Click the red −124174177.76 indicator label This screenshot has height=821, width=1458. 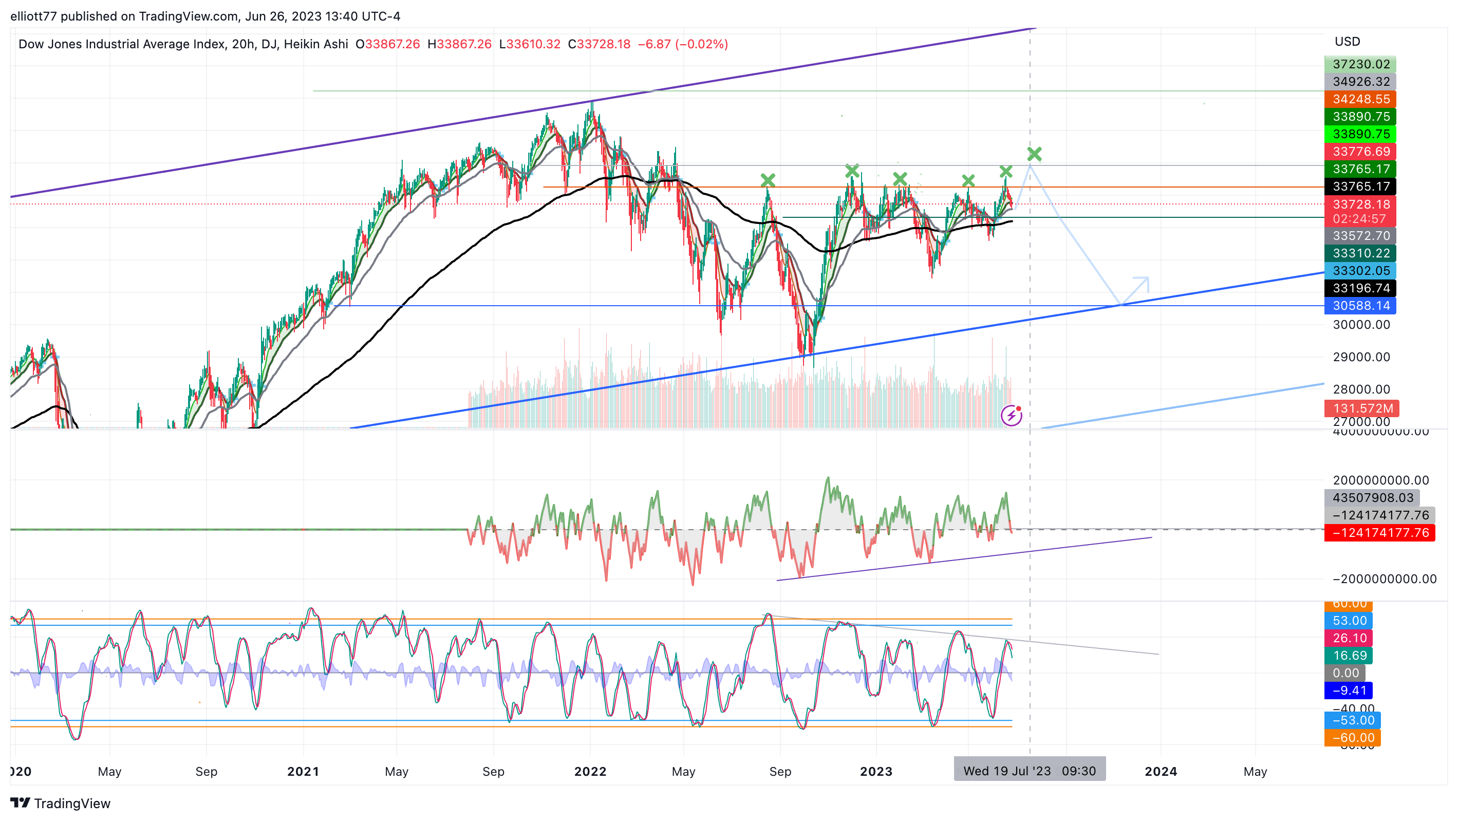tap(1379, 533)
